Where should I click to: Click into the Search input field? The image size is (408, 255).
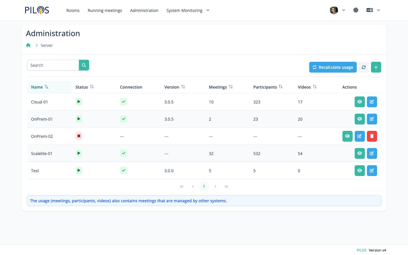(x=53, y=65)
